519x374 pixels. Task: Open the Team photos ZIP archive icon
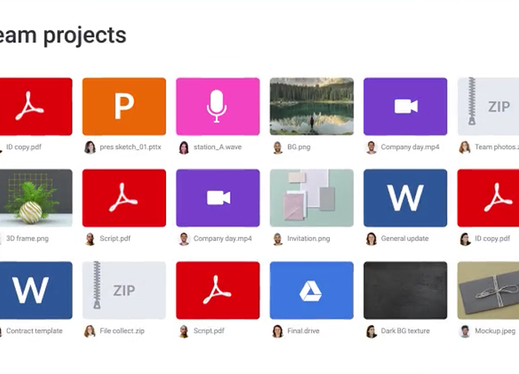point(489,106)
